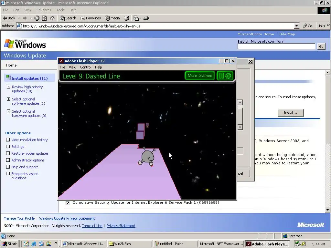Click the Print icon in IE toolbar
The image size is (331, 248).
(x=146, y=18)
